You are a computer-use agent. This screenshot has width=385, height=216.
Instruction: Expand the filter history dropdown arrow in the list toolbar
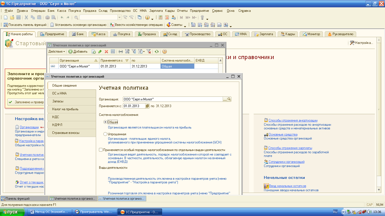[x=144, y=51]
